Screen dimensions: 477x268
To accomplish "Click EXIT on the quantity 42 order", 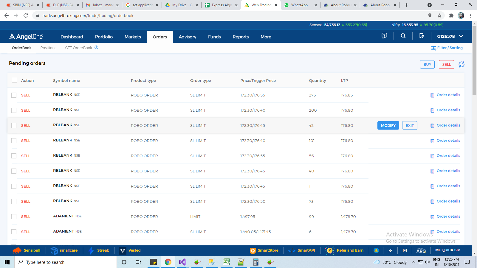I will point(410,125).
